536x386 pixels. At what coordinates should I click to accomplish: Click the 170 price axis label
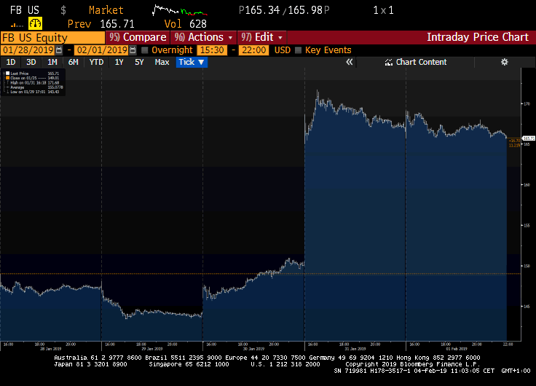(x=527, y=104)
